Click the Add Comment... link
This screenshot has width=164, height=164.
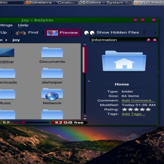(x=138, y=100)
